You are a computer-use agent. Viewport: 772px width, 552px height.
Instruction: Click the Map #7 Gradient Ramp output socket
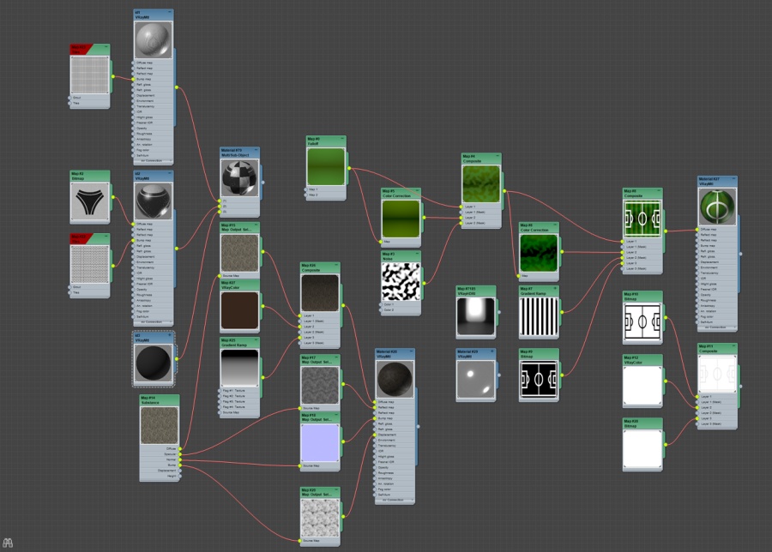[562, 312]
